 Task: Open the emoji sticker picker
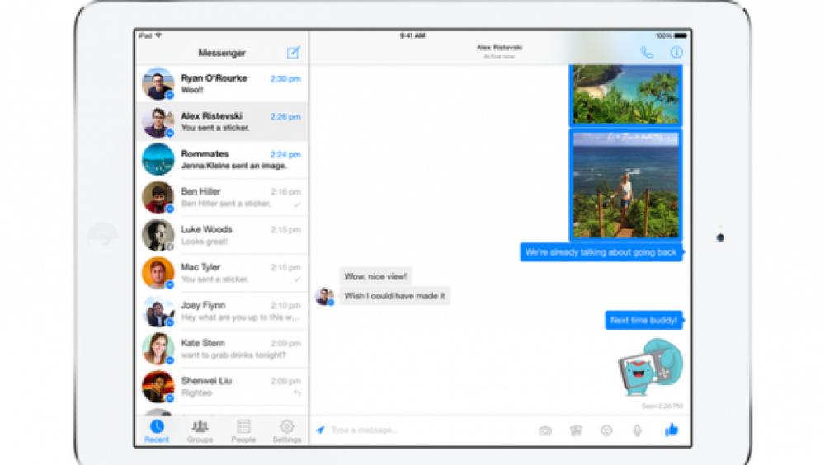tap(606, 430)
